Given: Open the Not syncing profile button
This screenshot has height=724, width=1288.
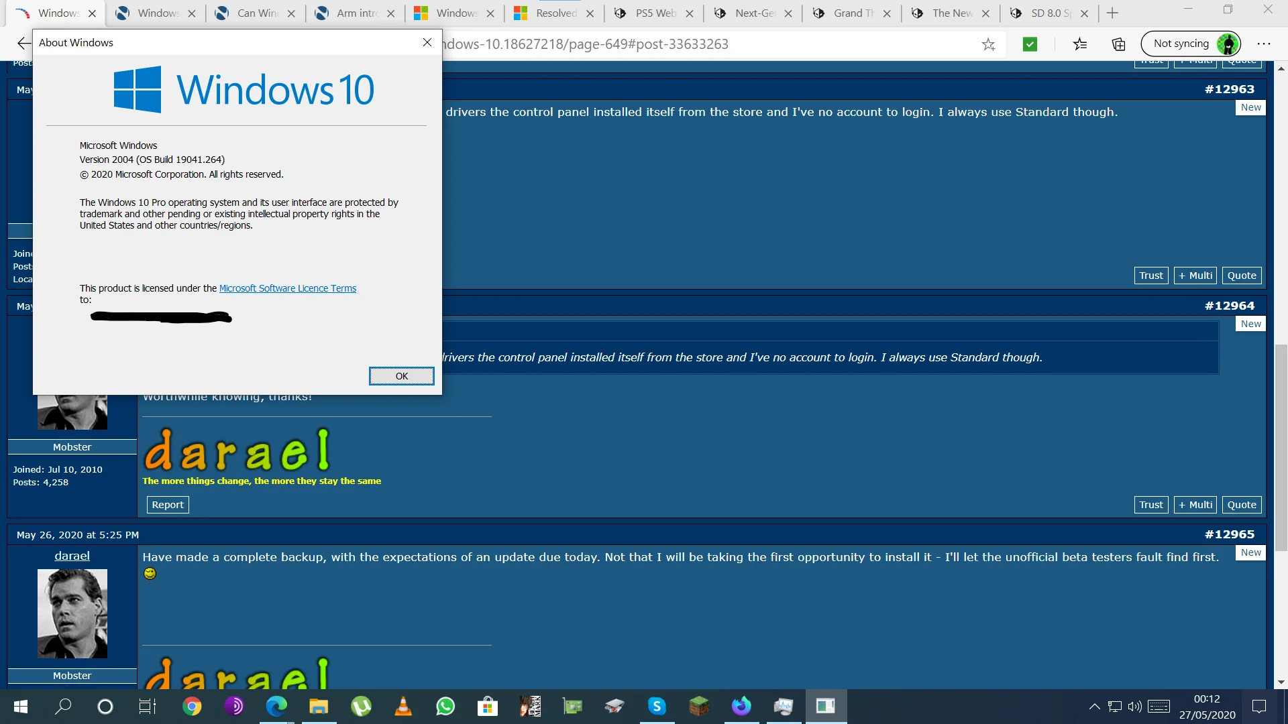Looking at the screenshot, I should 1191,44.
